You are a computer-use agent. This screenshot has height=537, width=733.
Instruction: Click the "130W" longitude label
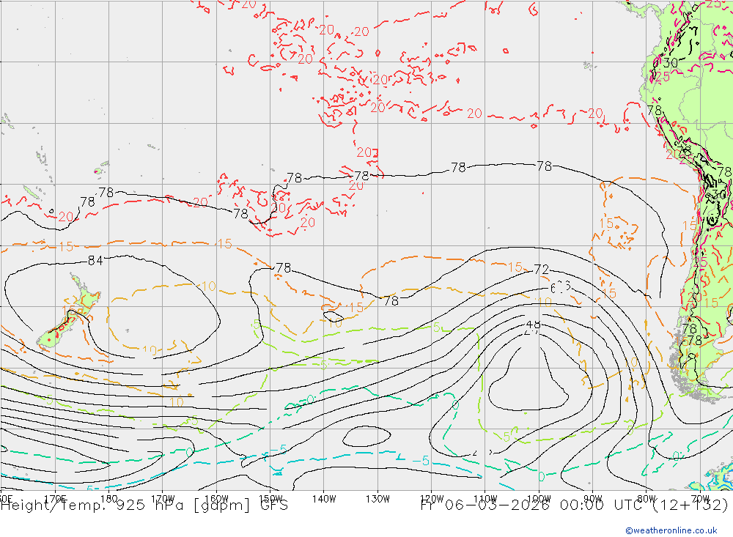(x=377, y=499)
